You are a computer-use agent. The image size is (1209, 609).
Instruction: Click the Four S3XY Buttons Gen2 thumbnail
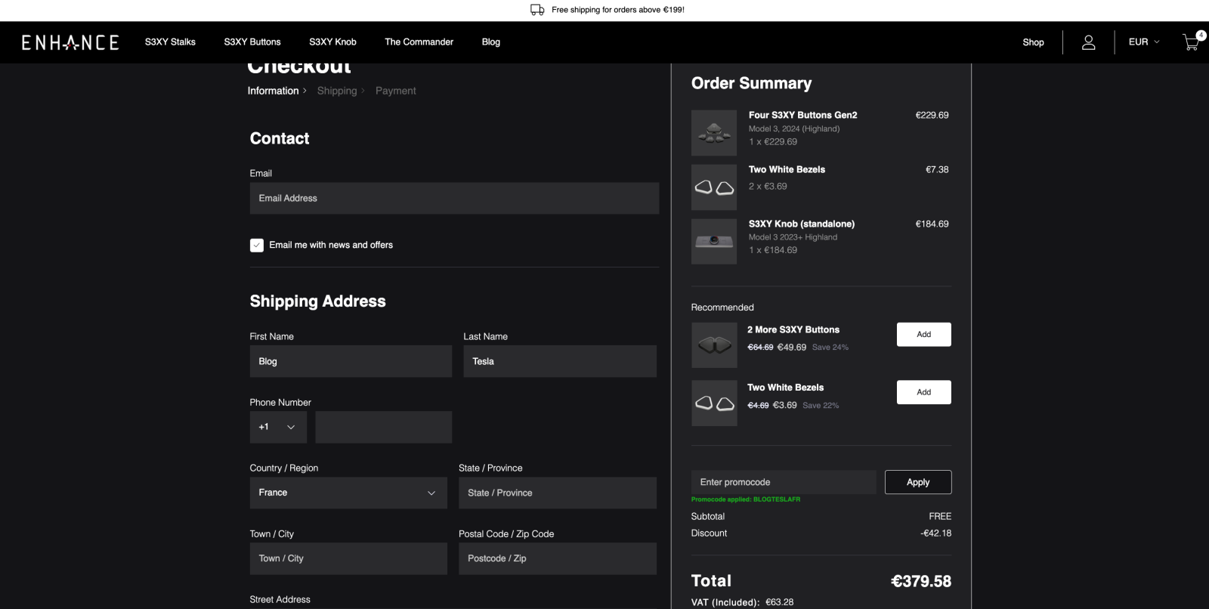(x=714, y=133)
